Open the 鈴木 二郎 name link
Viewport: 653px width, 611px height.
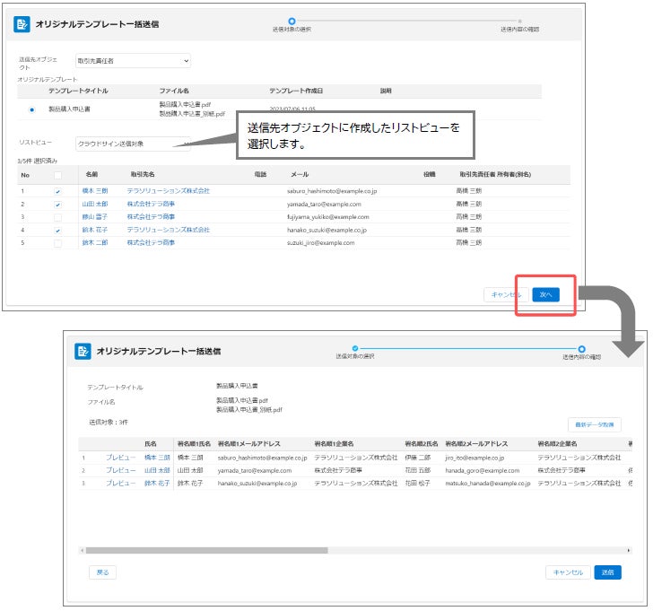point(95,242)
